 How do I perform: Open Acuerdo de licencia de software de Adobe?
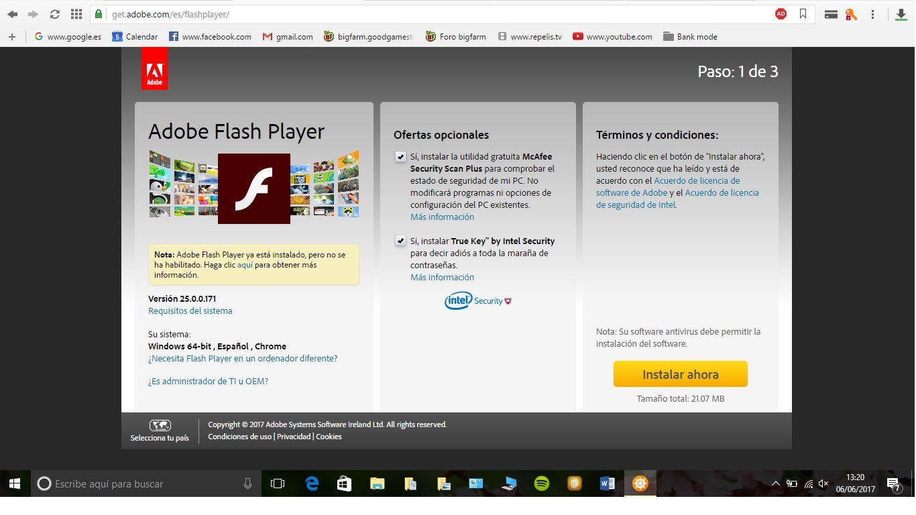(668, 187)
